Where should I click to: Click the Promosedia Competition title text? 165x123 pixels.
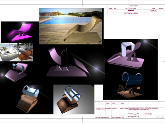coord(143,109)
